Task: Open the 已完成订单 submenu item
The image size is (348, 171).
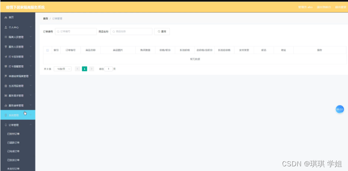Action: point(13,151)
